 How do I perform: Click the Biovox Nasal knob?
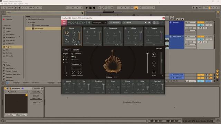click(67, 39)
